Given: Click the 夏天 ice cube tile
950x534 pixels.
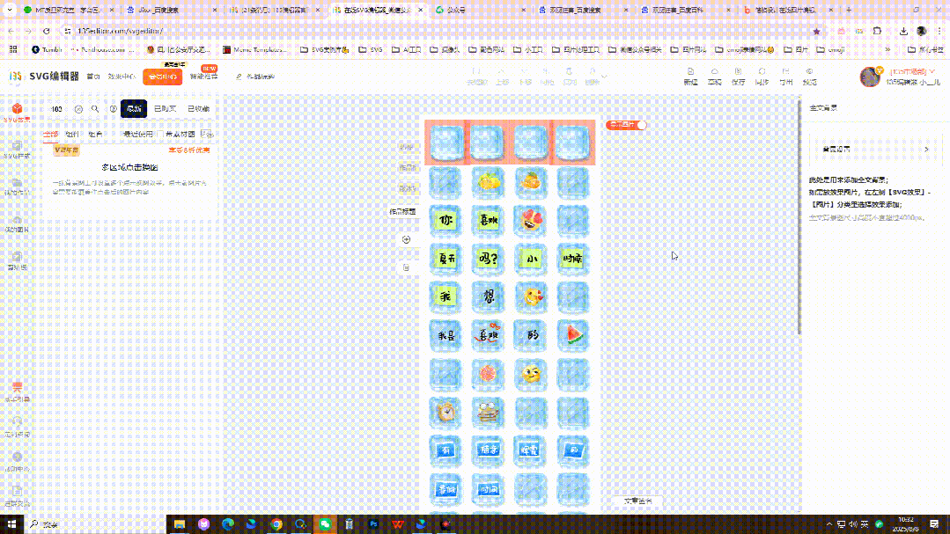Looking at the screenshot, I should [x=446, y=260].
